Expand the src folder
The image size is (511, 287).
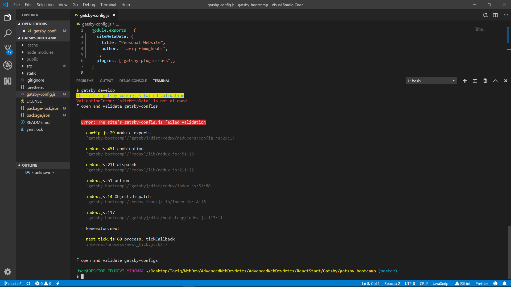pyautogui.click(x=29, y=66)
